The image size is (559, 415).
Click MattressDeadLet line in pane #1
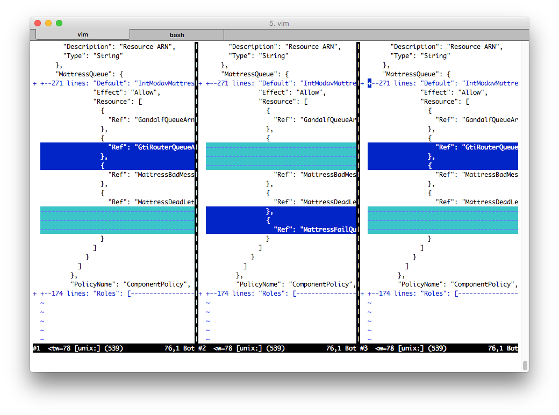point(152,202)
